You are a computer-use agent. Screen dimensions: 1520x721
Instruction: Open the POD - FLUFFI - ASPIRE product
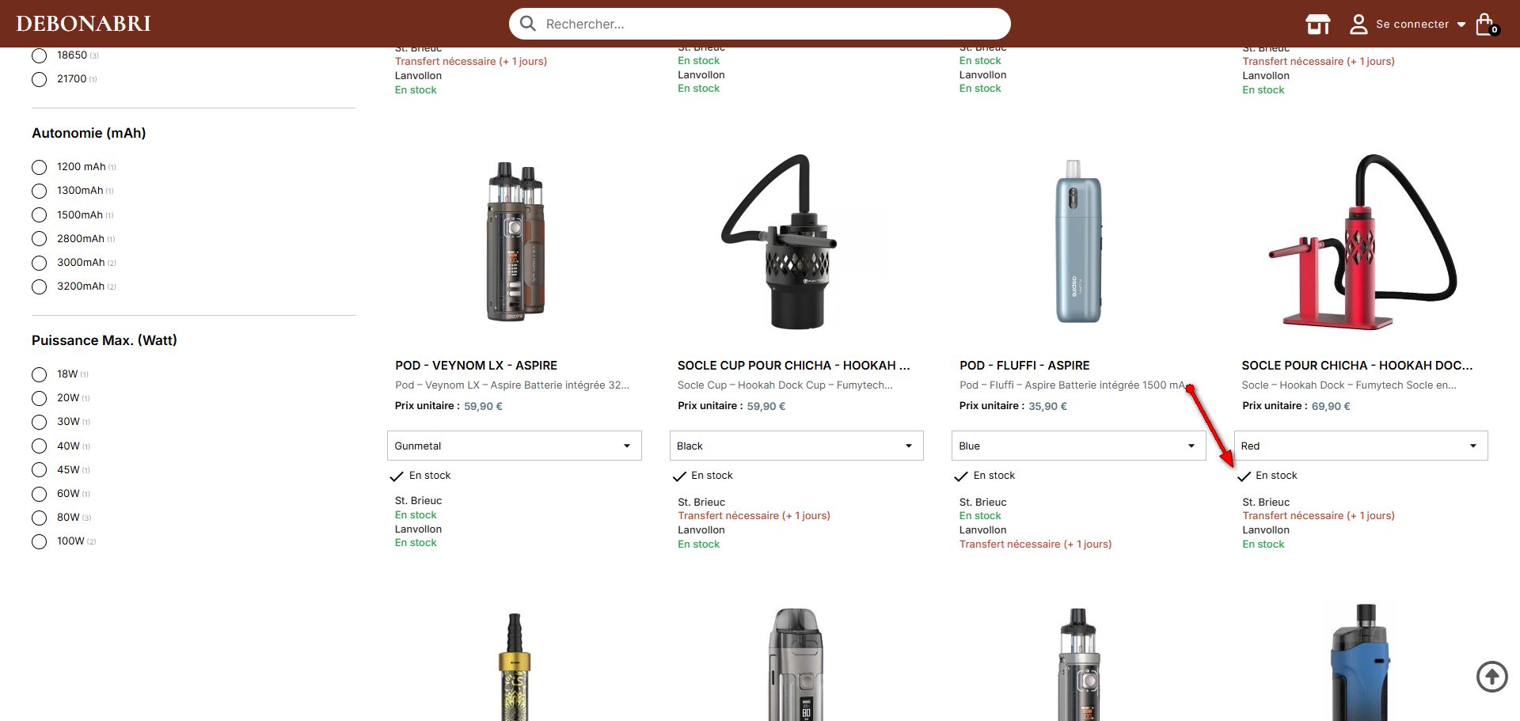coord(1024,366)
